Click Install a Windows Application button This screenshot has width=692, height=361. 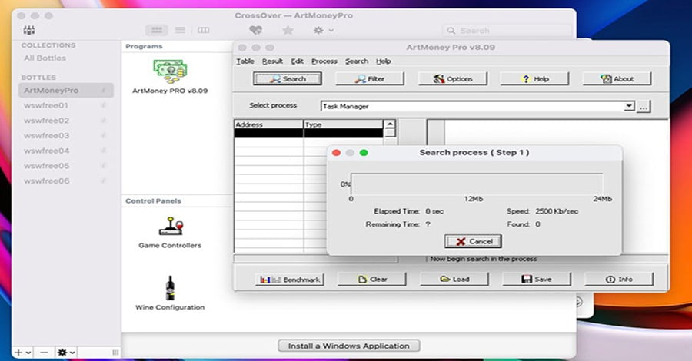point(348,346)
